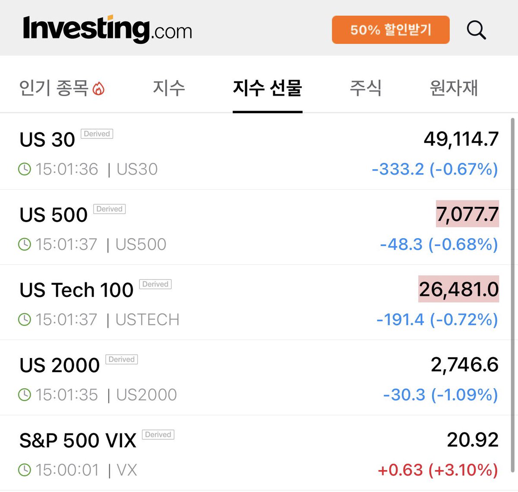Click the clock icon in S&P 500 VIX row

click(x=25, y=470)
